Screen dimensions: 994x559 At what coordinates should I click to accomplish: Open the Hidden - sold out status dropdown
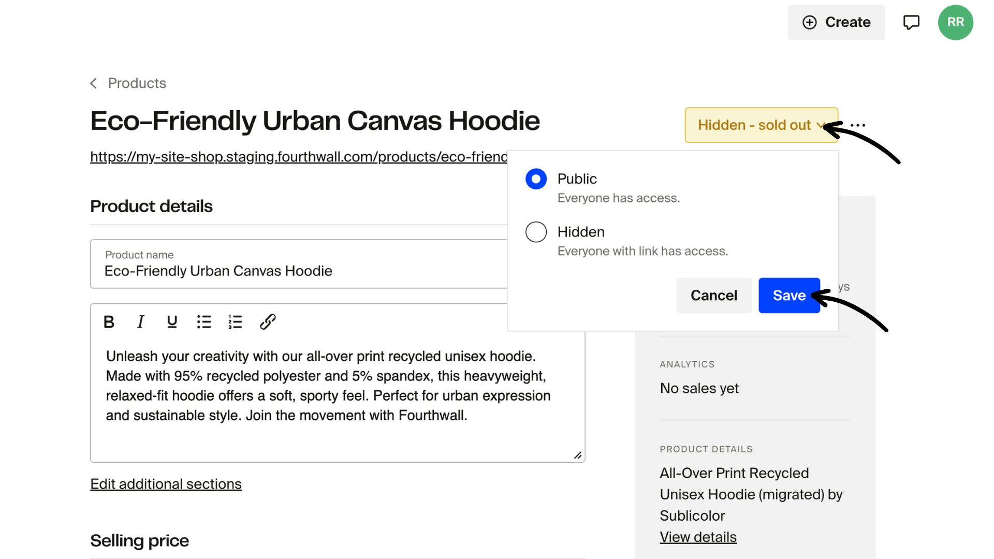pyautogui.click(x=761, y=125)
